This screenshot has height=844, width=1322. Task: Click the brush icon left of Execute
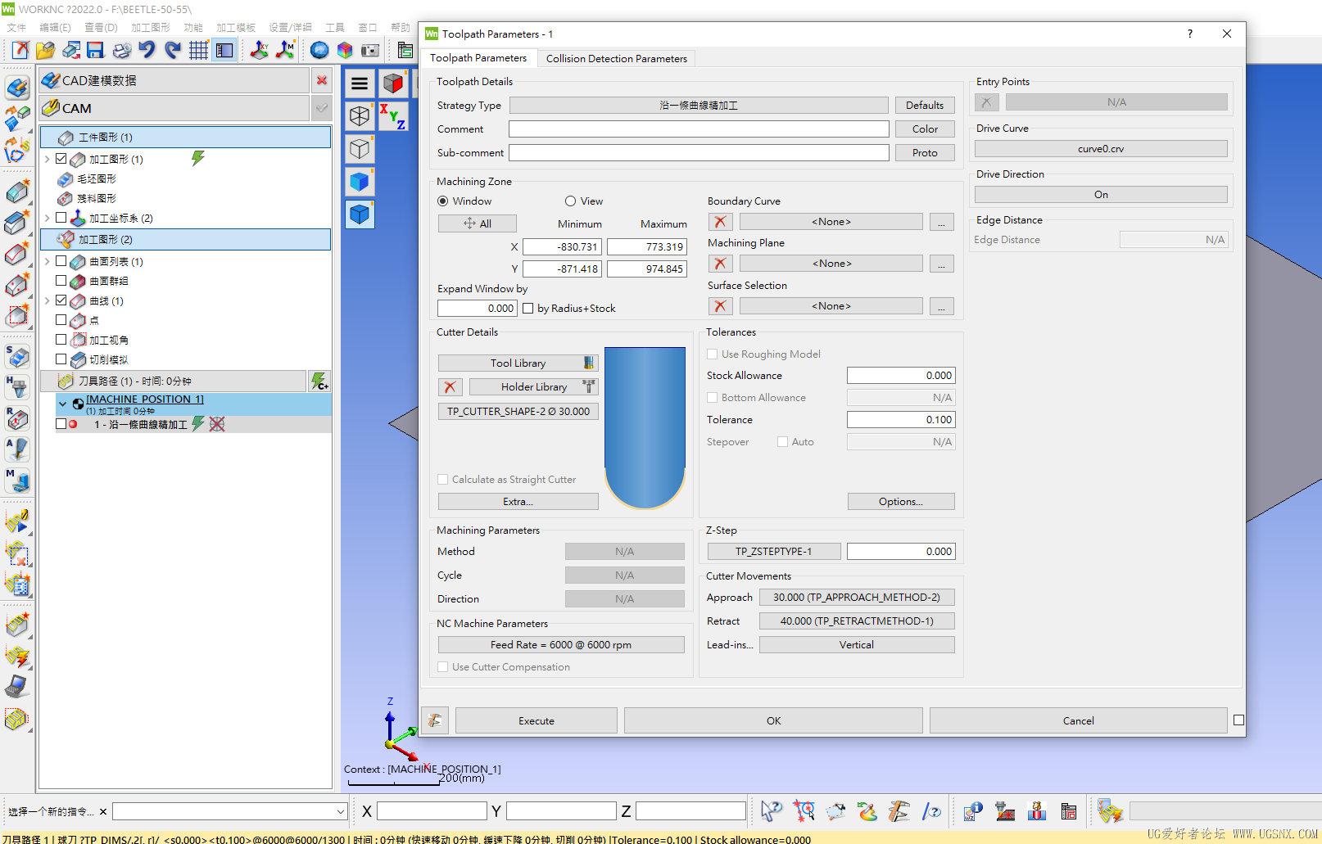435,720
